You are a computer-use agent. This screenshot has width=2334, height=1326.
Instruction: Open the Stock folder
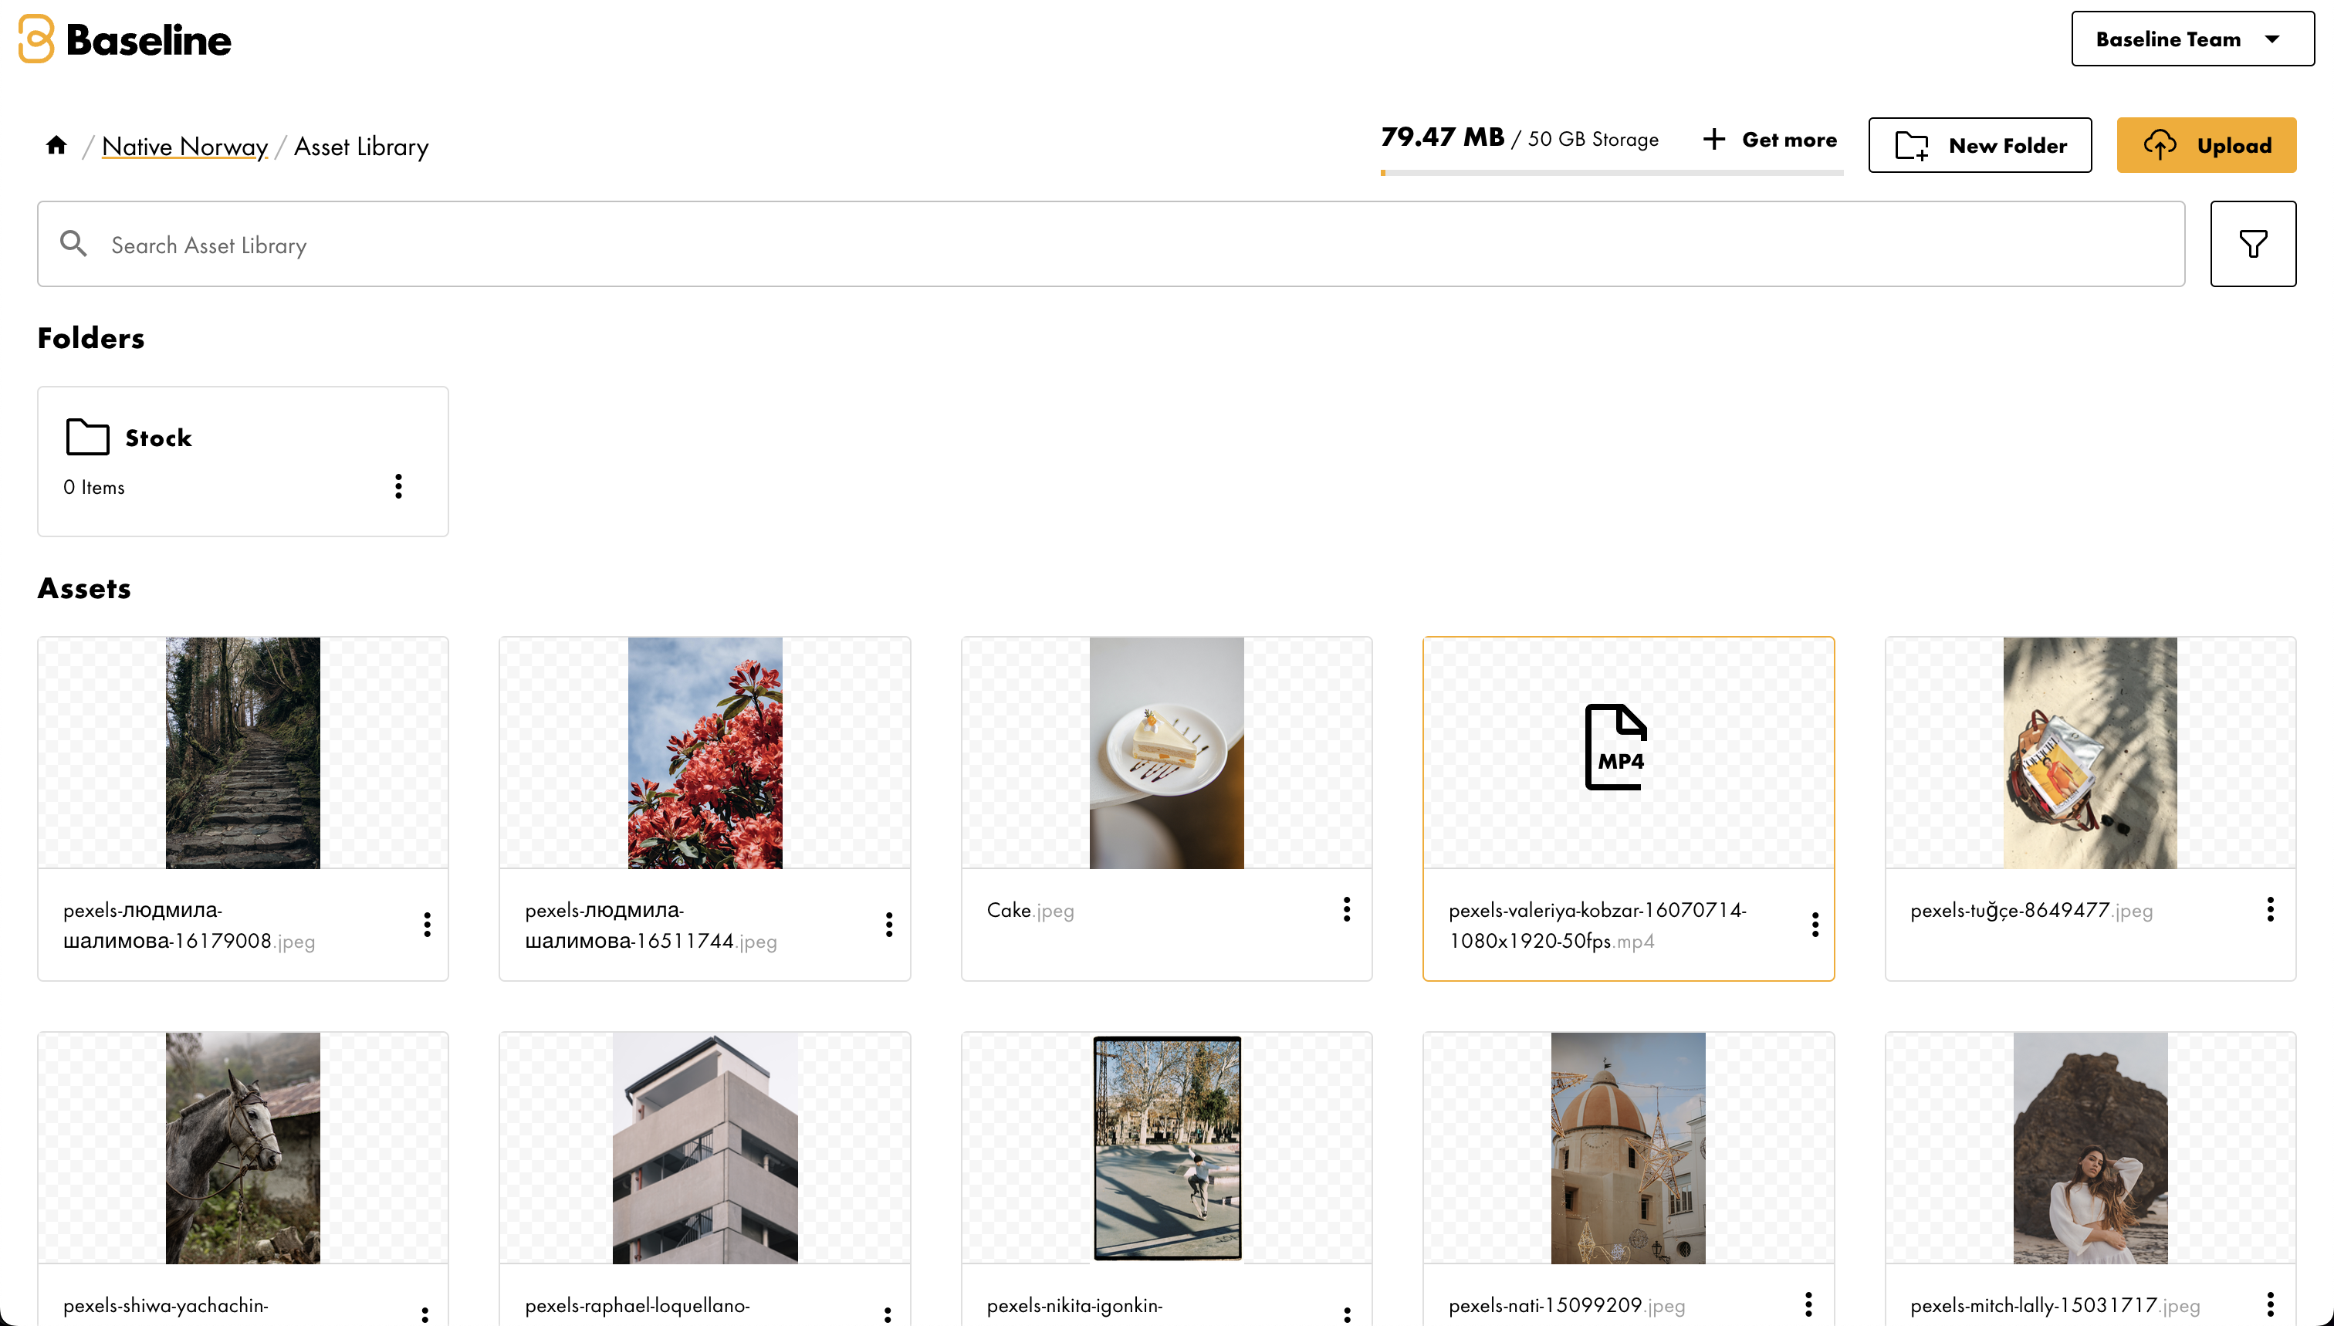tap(243, 461)
